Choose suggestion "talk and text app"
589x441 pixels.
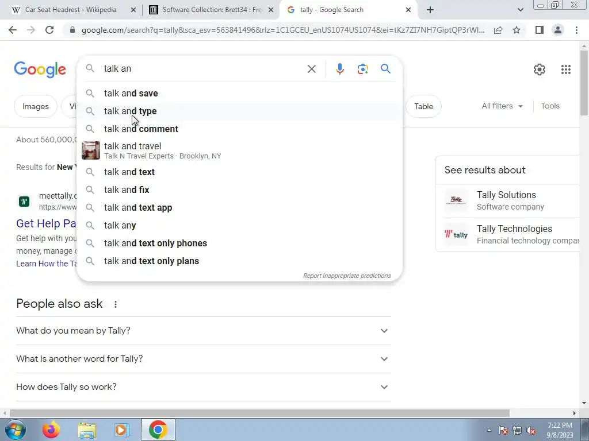(239, 208)
